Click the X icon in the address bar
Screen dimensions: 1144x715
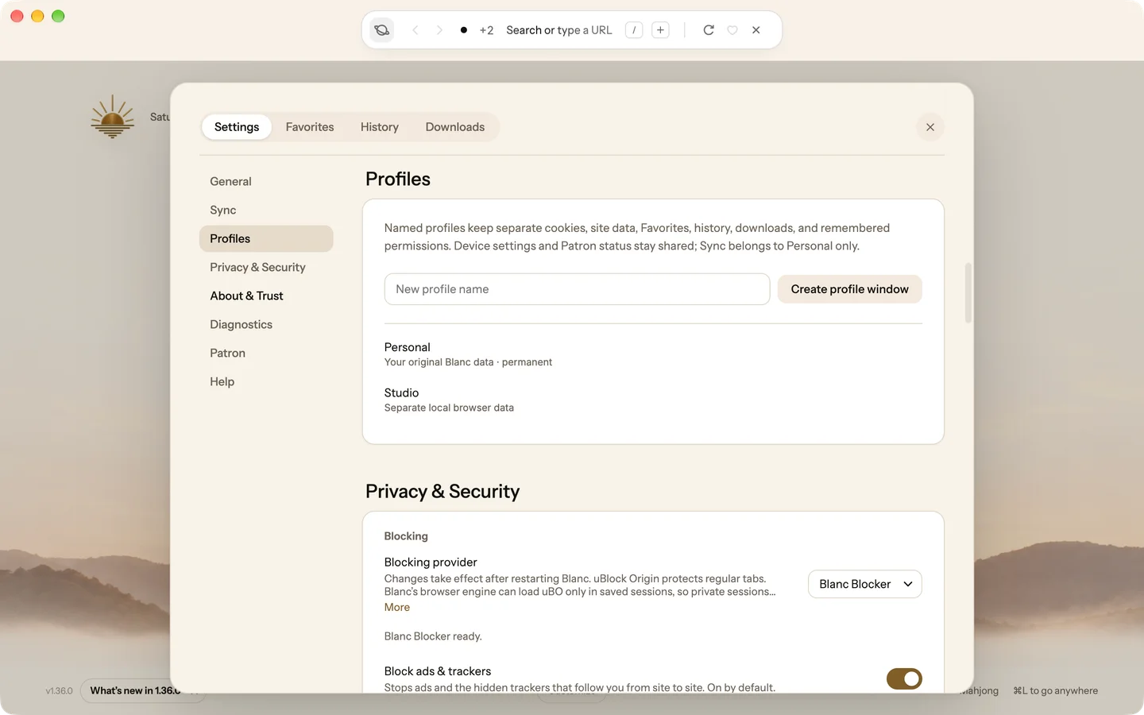click(x=756, y=30)
